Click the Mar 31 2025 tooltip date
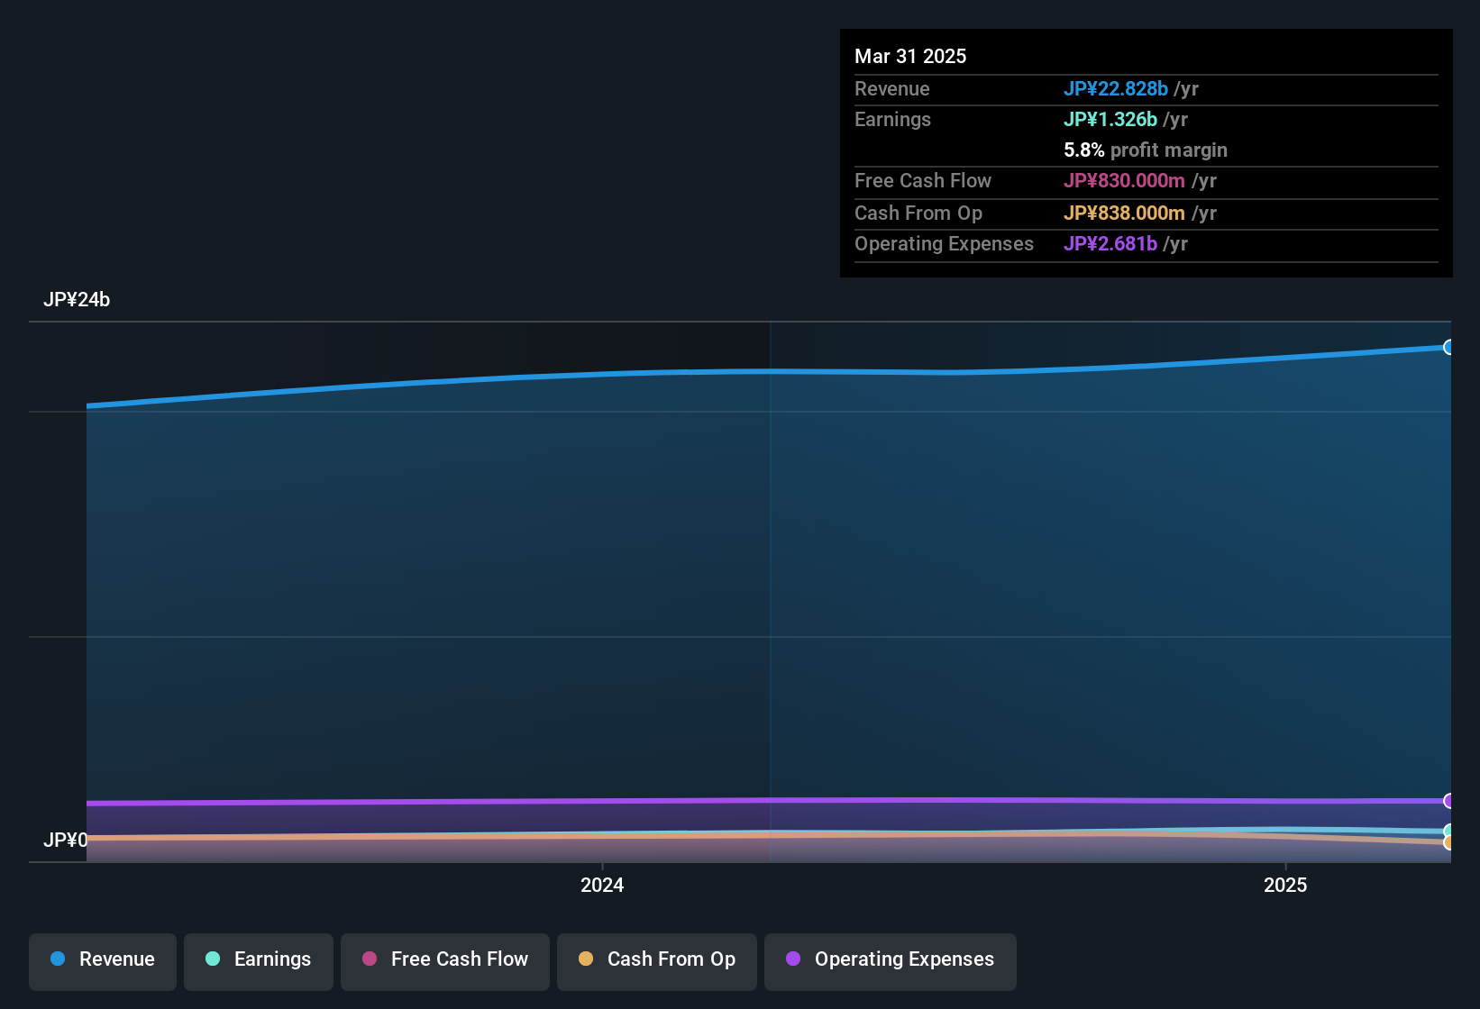This screenshot has width=1480, height=1009. 910,56
